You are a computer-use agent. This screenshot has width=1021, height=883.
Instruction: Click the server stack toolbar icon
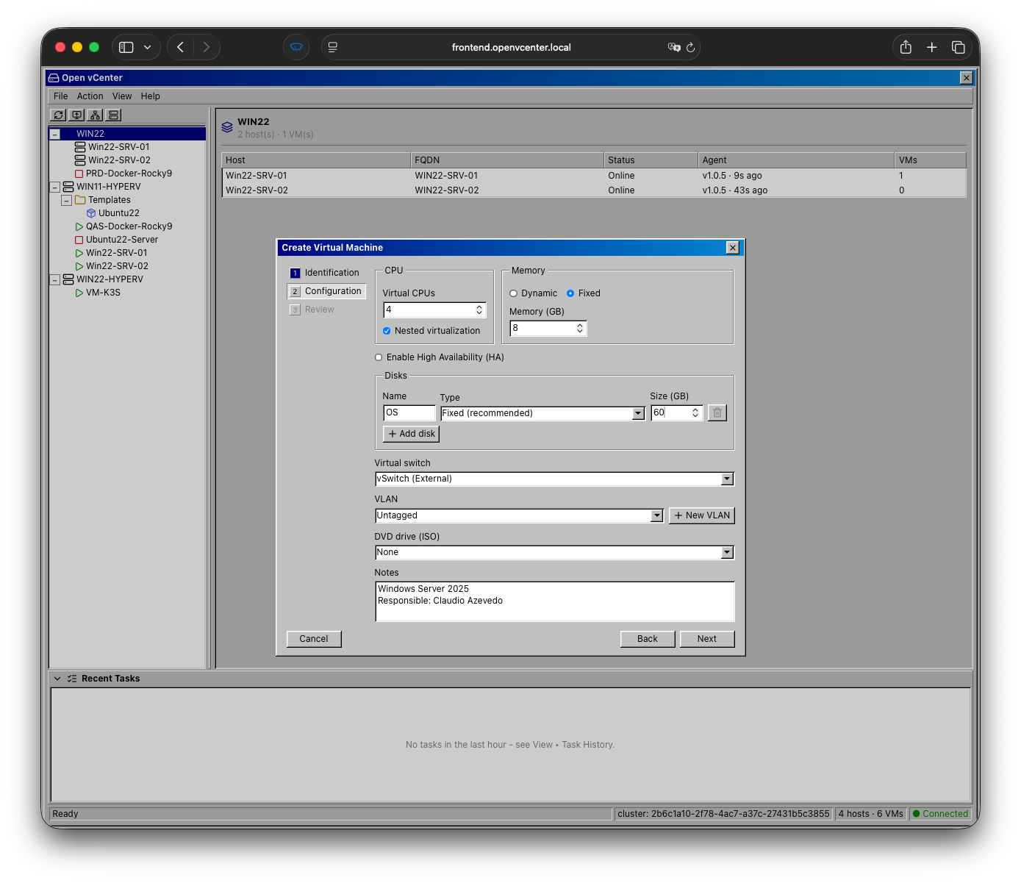113,115
